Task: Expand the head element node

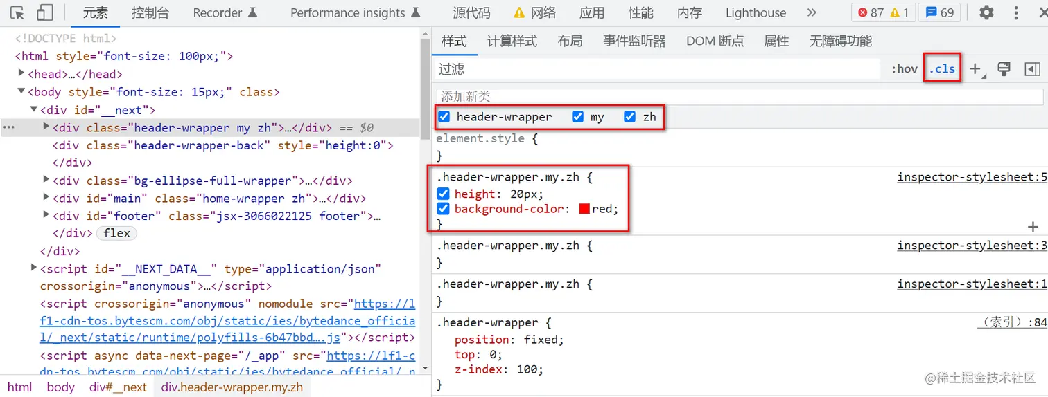Action: tap(21, 73)
